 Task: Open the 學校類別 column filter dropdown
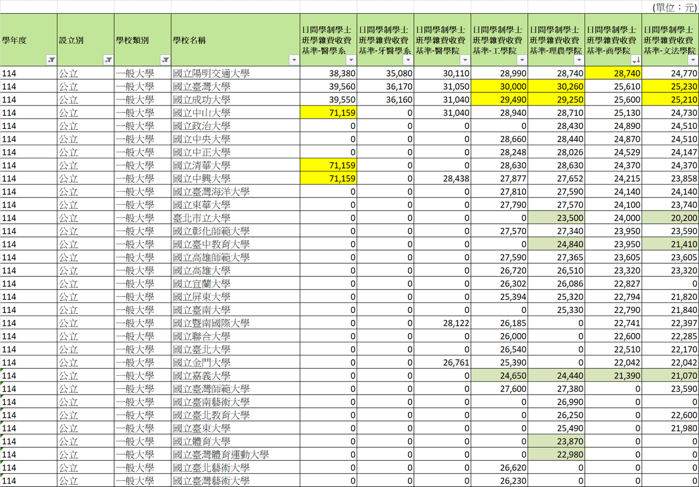[165, 60]
